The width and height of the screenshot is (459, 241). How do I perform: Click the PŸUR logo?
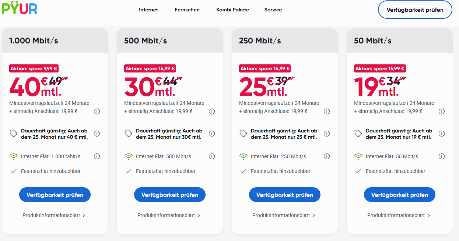coord(19,8)
